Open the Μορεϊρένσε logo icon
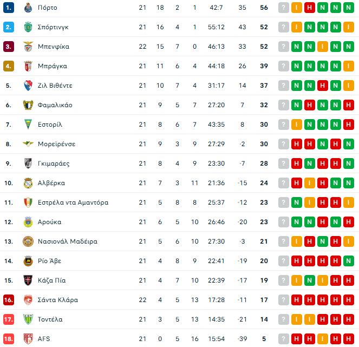The image size is (359, 347). [28, 144]
